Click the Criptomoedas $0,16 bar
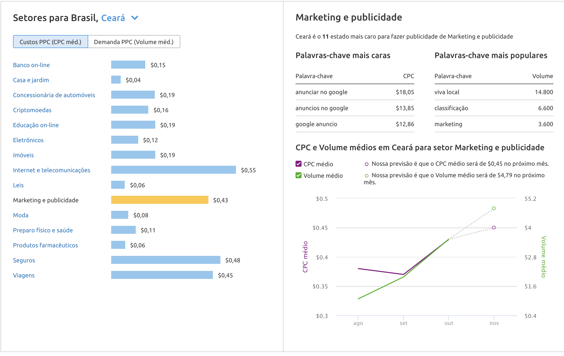Screen dimensions: 564x356 click(130, 110)
